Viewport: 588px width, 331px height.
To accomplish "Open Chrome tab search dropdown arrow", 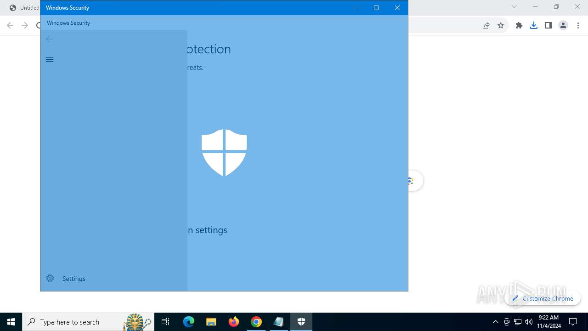I will point(514,6).
